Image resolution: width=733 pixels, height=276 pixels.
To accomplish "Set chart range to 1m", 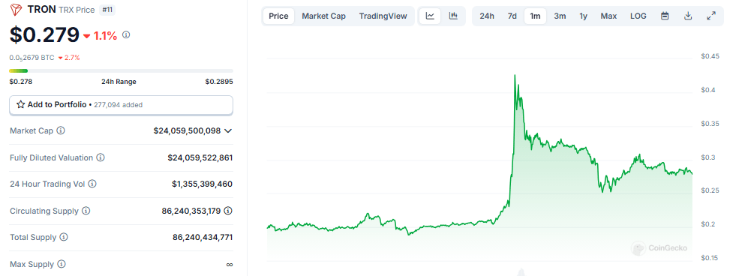I will 535,16.
